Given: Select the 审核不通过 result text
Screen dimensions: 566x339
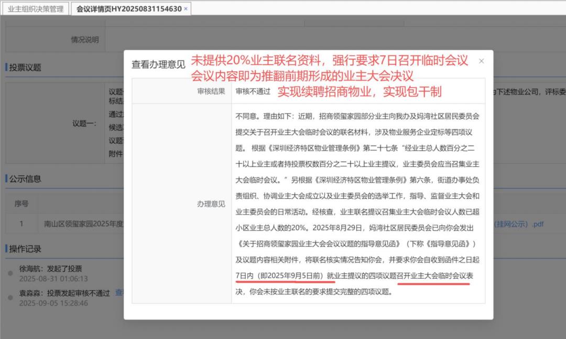Looking at the screenshot, I should 253,91.
